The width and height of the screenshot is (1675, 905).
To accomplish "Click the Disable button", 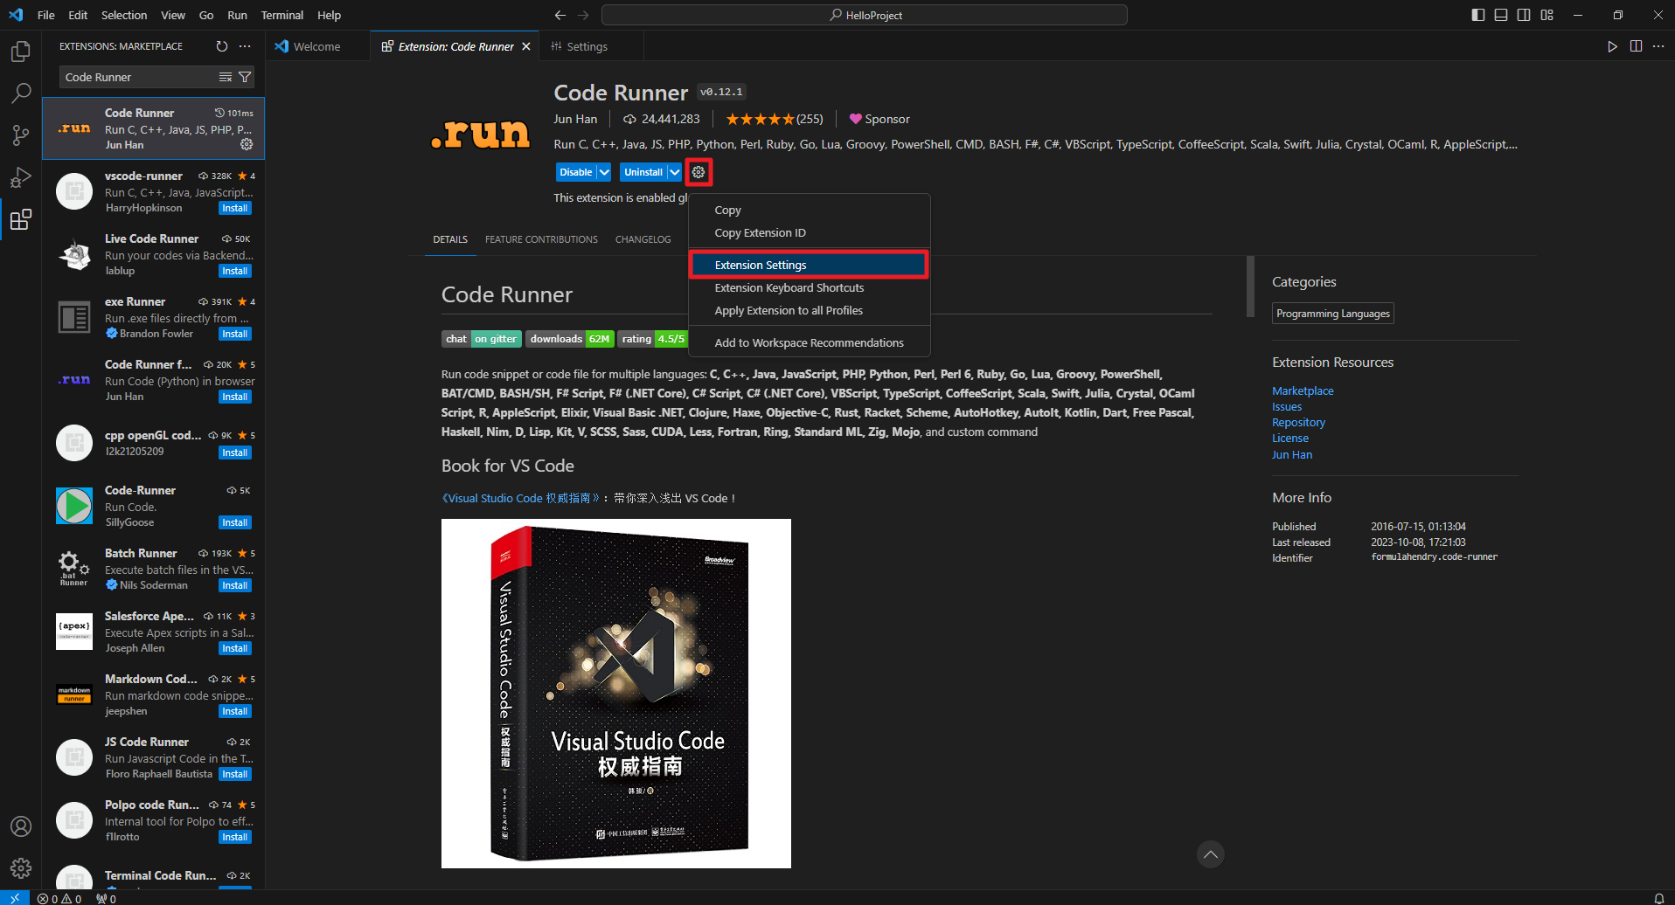I will 575,172.
